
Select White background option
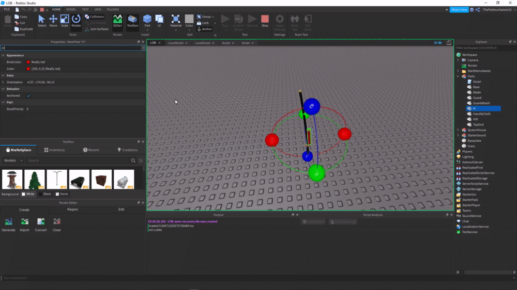pos(28,194)
